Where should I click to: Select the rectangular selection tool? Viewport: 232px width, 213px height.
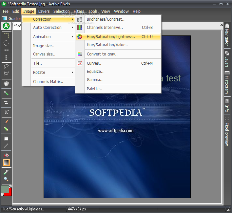tap(6, 36)
